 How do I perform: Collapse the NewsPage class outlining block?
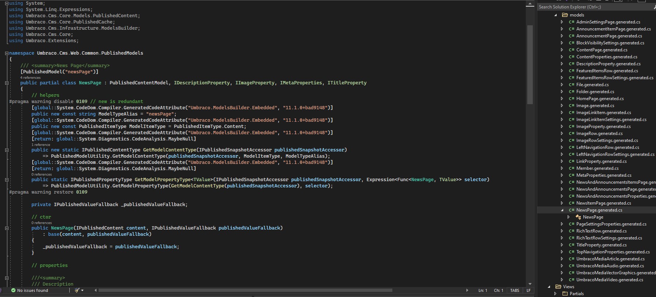tap(7, 83)
